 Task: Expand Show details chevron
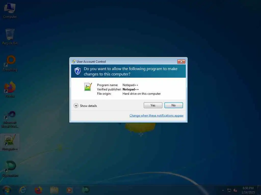click(x=76, y=106)
